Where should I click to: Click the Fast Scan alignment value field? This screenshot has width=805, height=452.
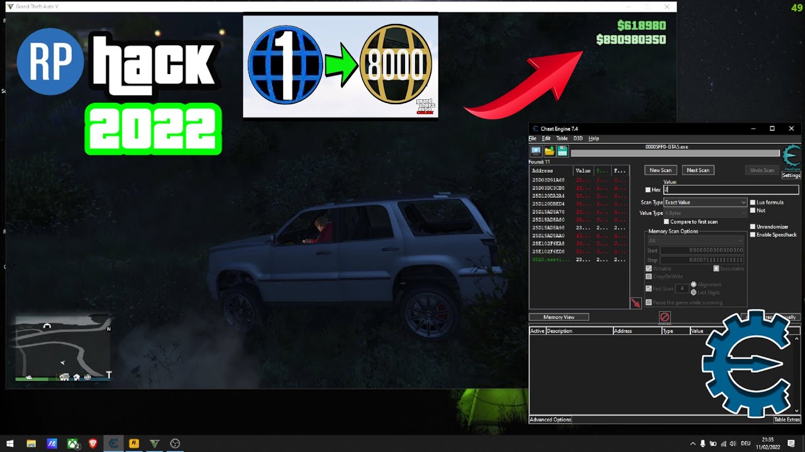coord(682,289)
